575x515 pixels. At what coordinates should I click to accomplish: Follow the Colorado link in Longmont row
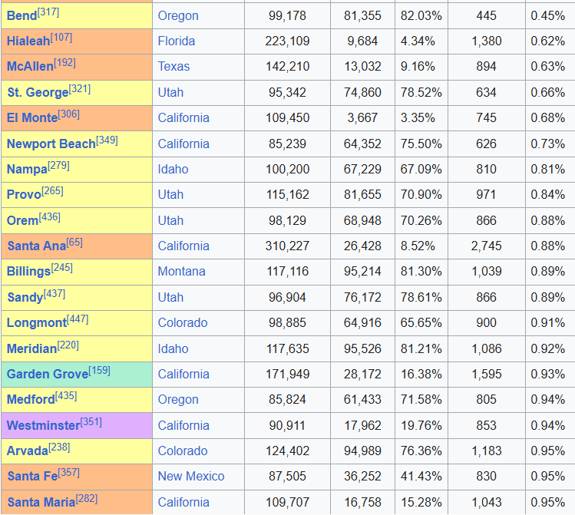[x=183, y=322]
